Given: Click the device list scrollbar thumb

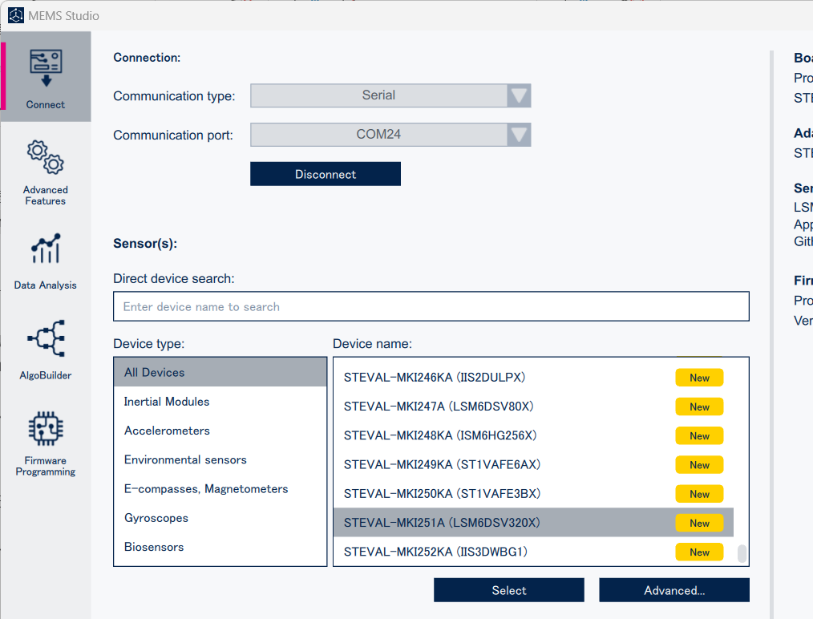Looking at the screenshot, I should click(742, 553).
